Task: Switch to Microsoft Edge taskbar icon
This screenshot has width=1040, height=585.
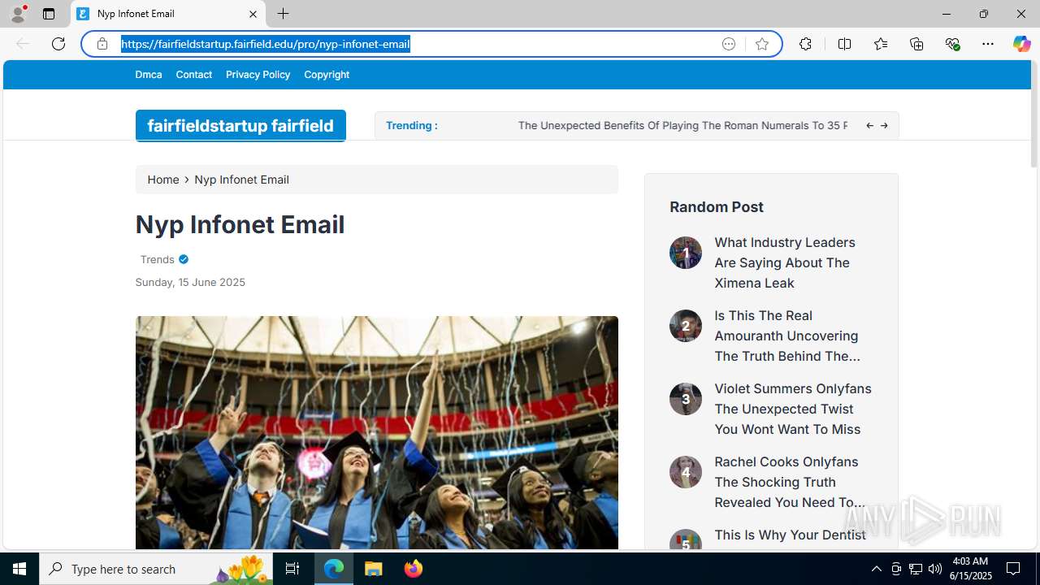Action: click(x=334, y=569)
